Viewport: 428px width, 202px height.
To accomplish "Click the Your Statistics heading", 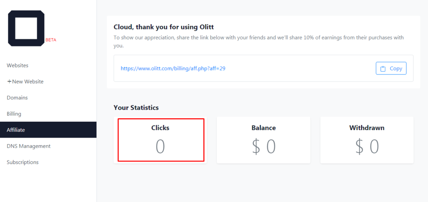I will (x=136, y=107).
